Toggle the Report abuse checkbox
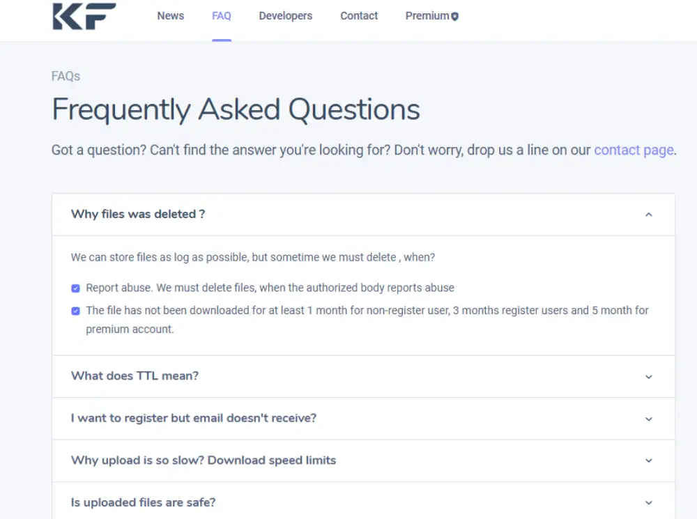This screenshot has height=519, width=697. click(75, 288)
